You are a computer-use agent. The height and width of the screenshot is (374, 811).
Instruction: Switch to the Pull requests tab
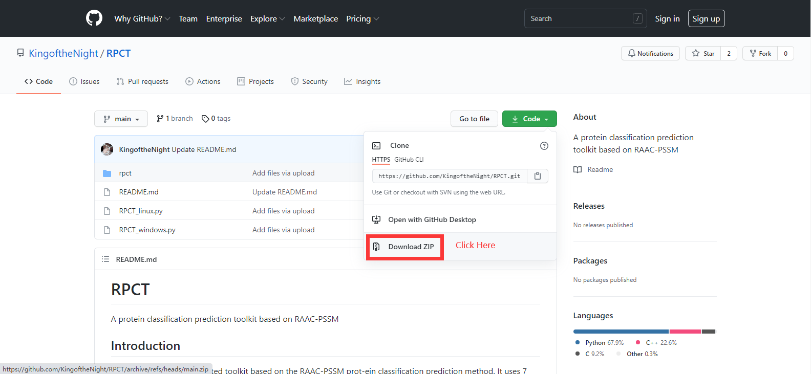click(142, 81)
